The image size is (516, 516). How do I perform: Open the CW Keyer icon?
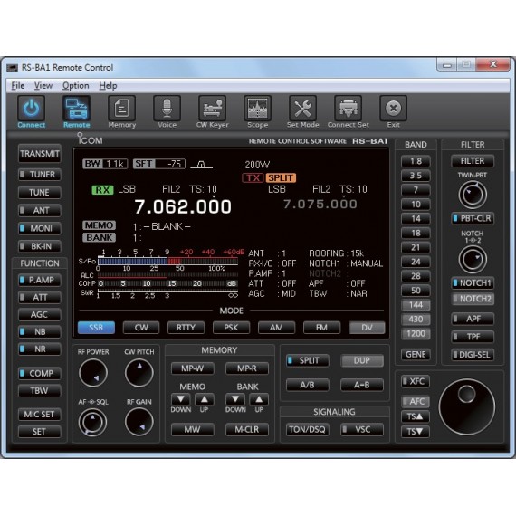[x=212, y=109]
